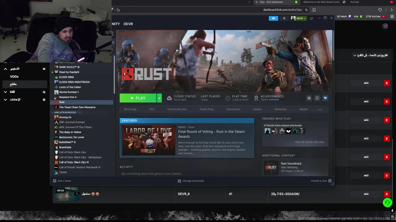Viewport: 396px width, 222px height.
Task: Select DARK SOULS III in library
Action: tap(69, 67)
